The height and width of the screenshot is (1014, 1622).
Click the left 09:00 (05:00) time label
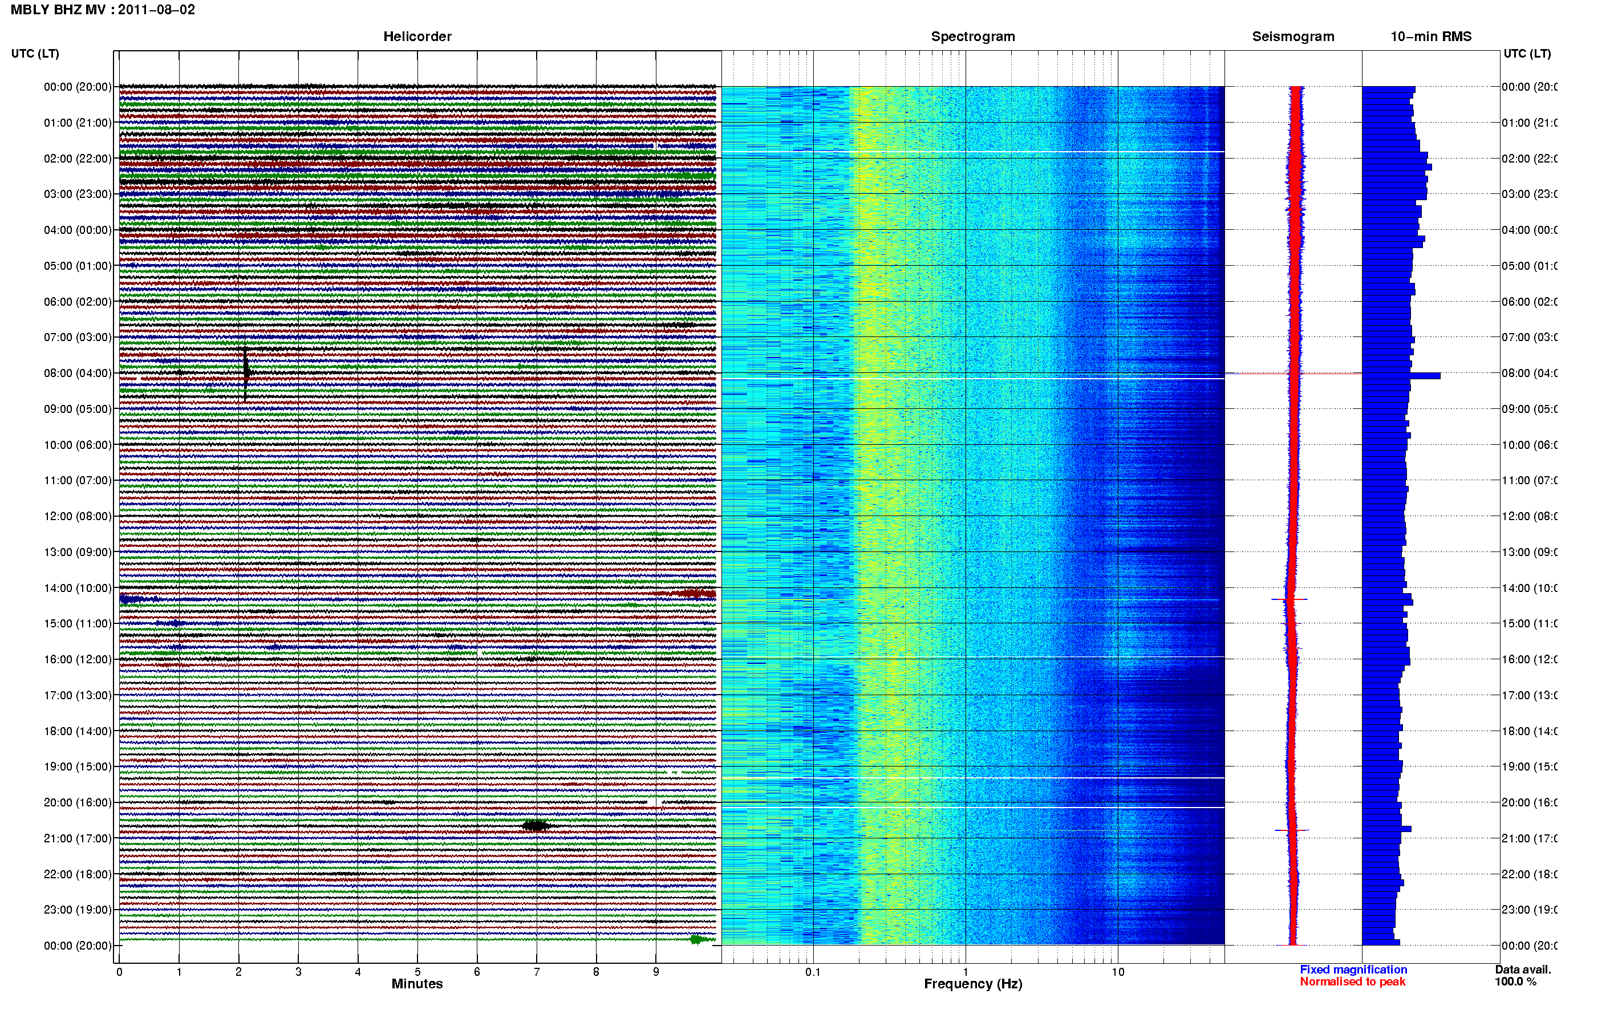pos(78,408)
